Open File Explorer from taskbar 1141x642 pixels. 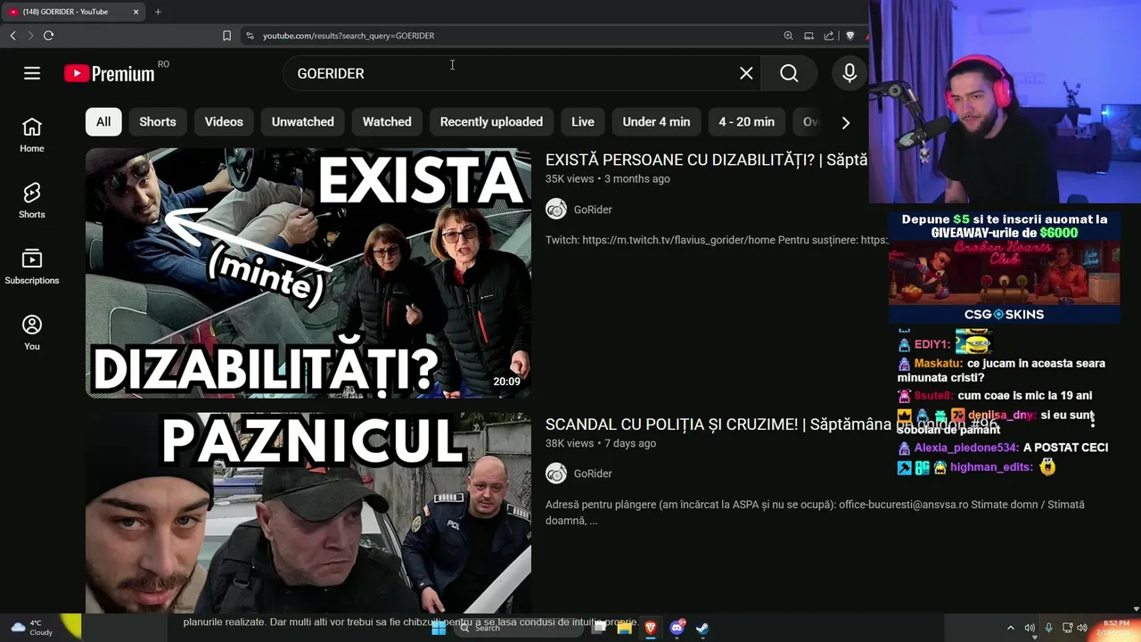coord(624,628)
